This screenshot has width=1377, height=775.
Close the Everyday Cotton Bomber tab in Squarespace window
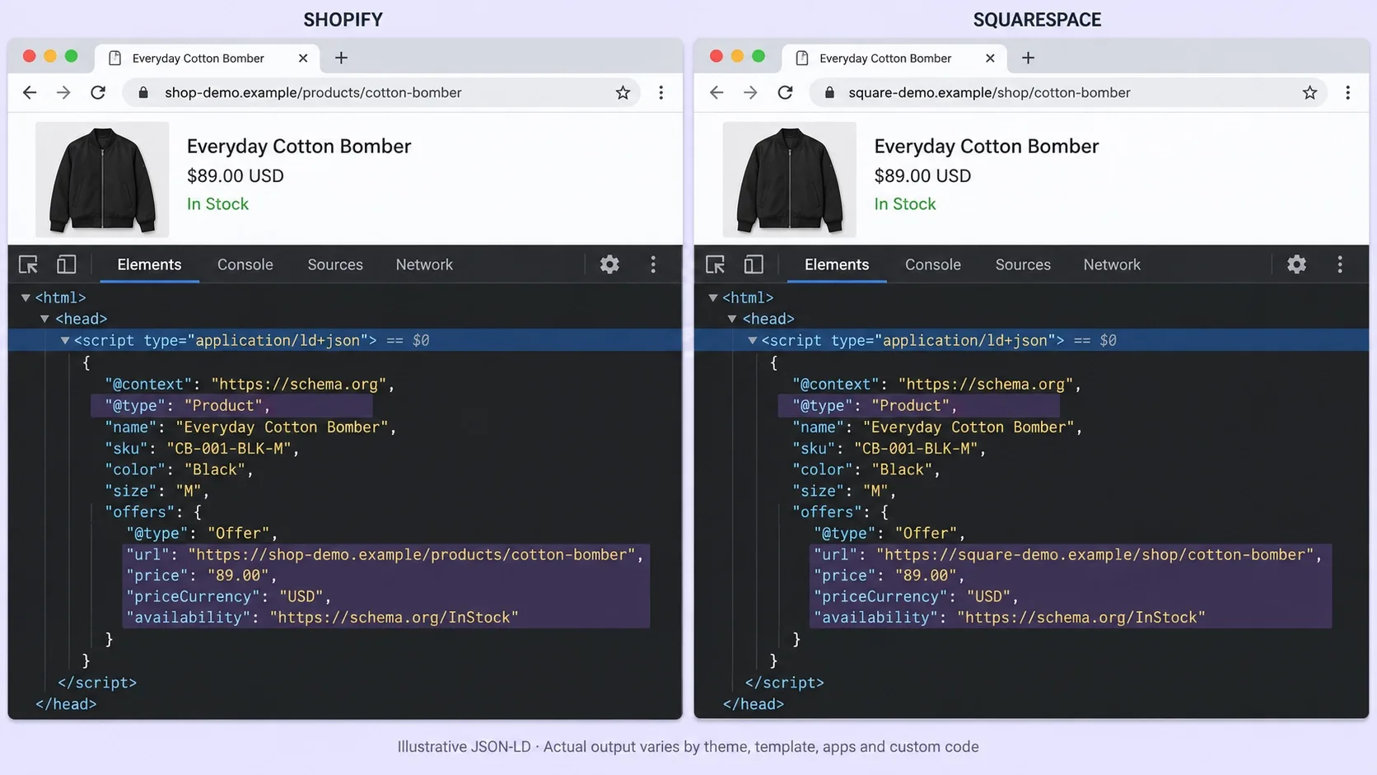[990, 58]
